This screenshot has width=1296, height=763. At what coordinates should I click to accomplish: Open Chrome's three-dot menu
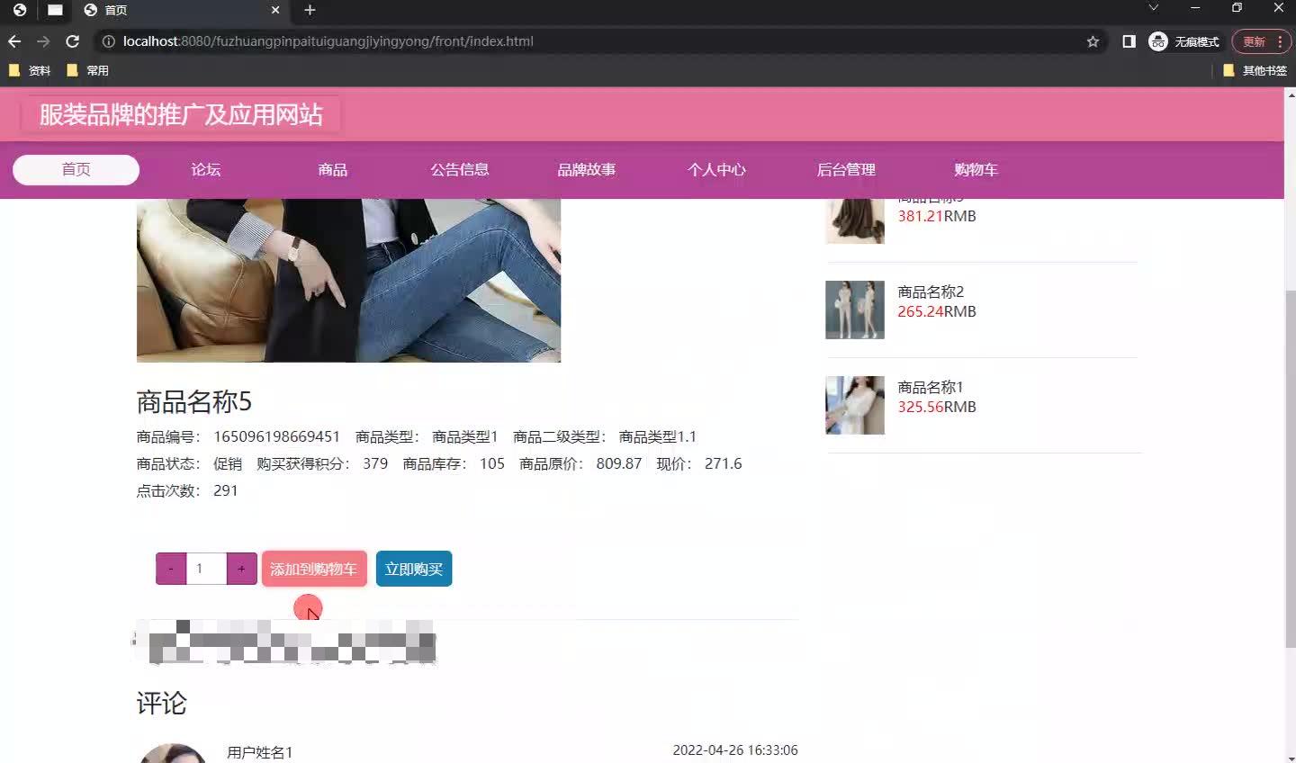[x=1281, y=41]
